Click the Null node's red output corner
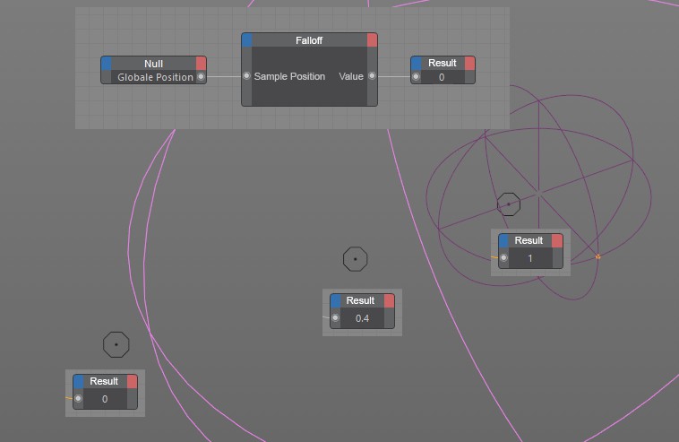The width and height of the screenshot is (679, 442). click(201, 63)
